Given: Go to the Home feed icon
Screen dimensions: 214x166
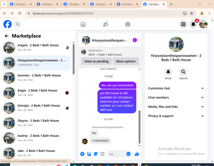Looking at the screenshot, I should click(83, 24).
